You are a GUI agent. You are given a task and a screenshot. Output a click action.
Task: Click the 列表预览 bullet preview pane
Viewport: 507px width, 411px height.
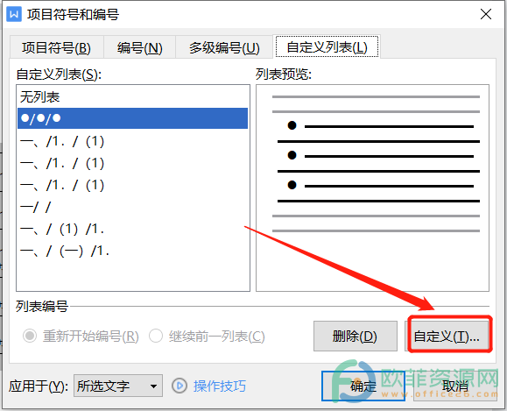(x=372, y=188)
